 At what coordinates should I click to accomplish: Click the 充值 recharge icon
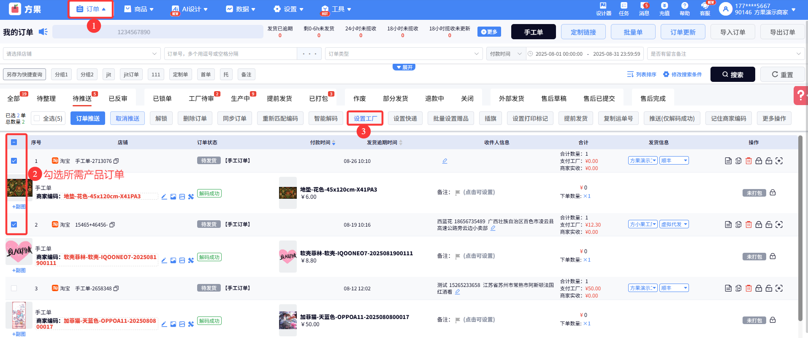pyautogui.click(x=664, y=8)
